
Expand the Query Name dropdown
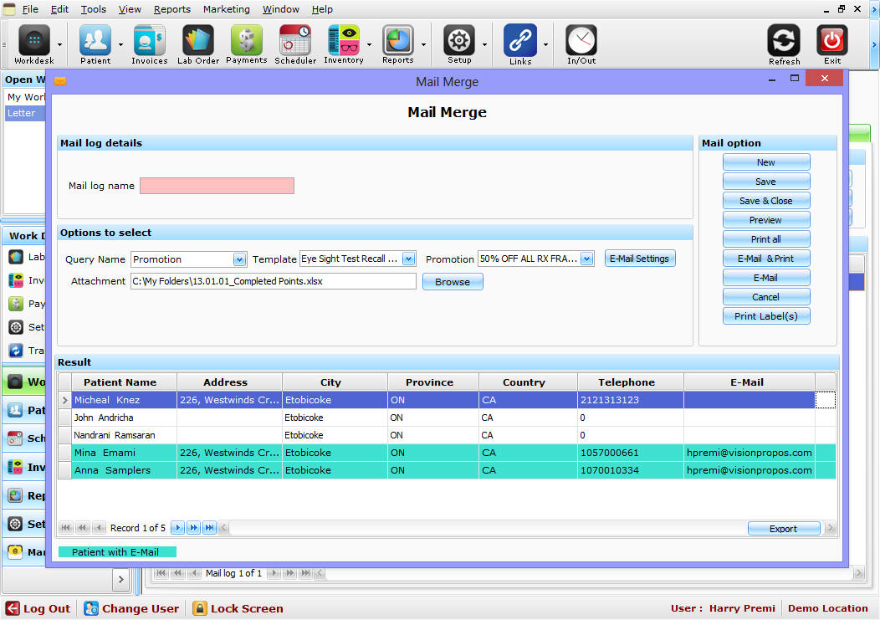(x=240, y=259)
